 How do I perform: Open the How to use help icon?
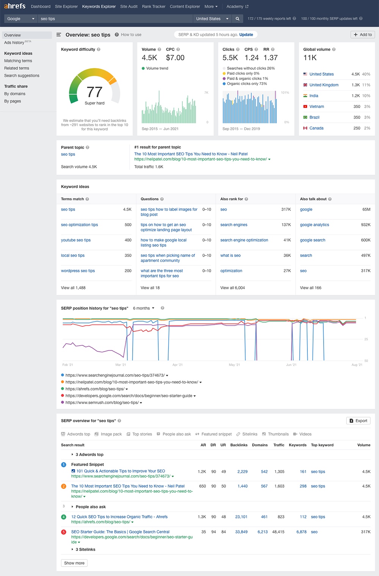click(117, 34)
